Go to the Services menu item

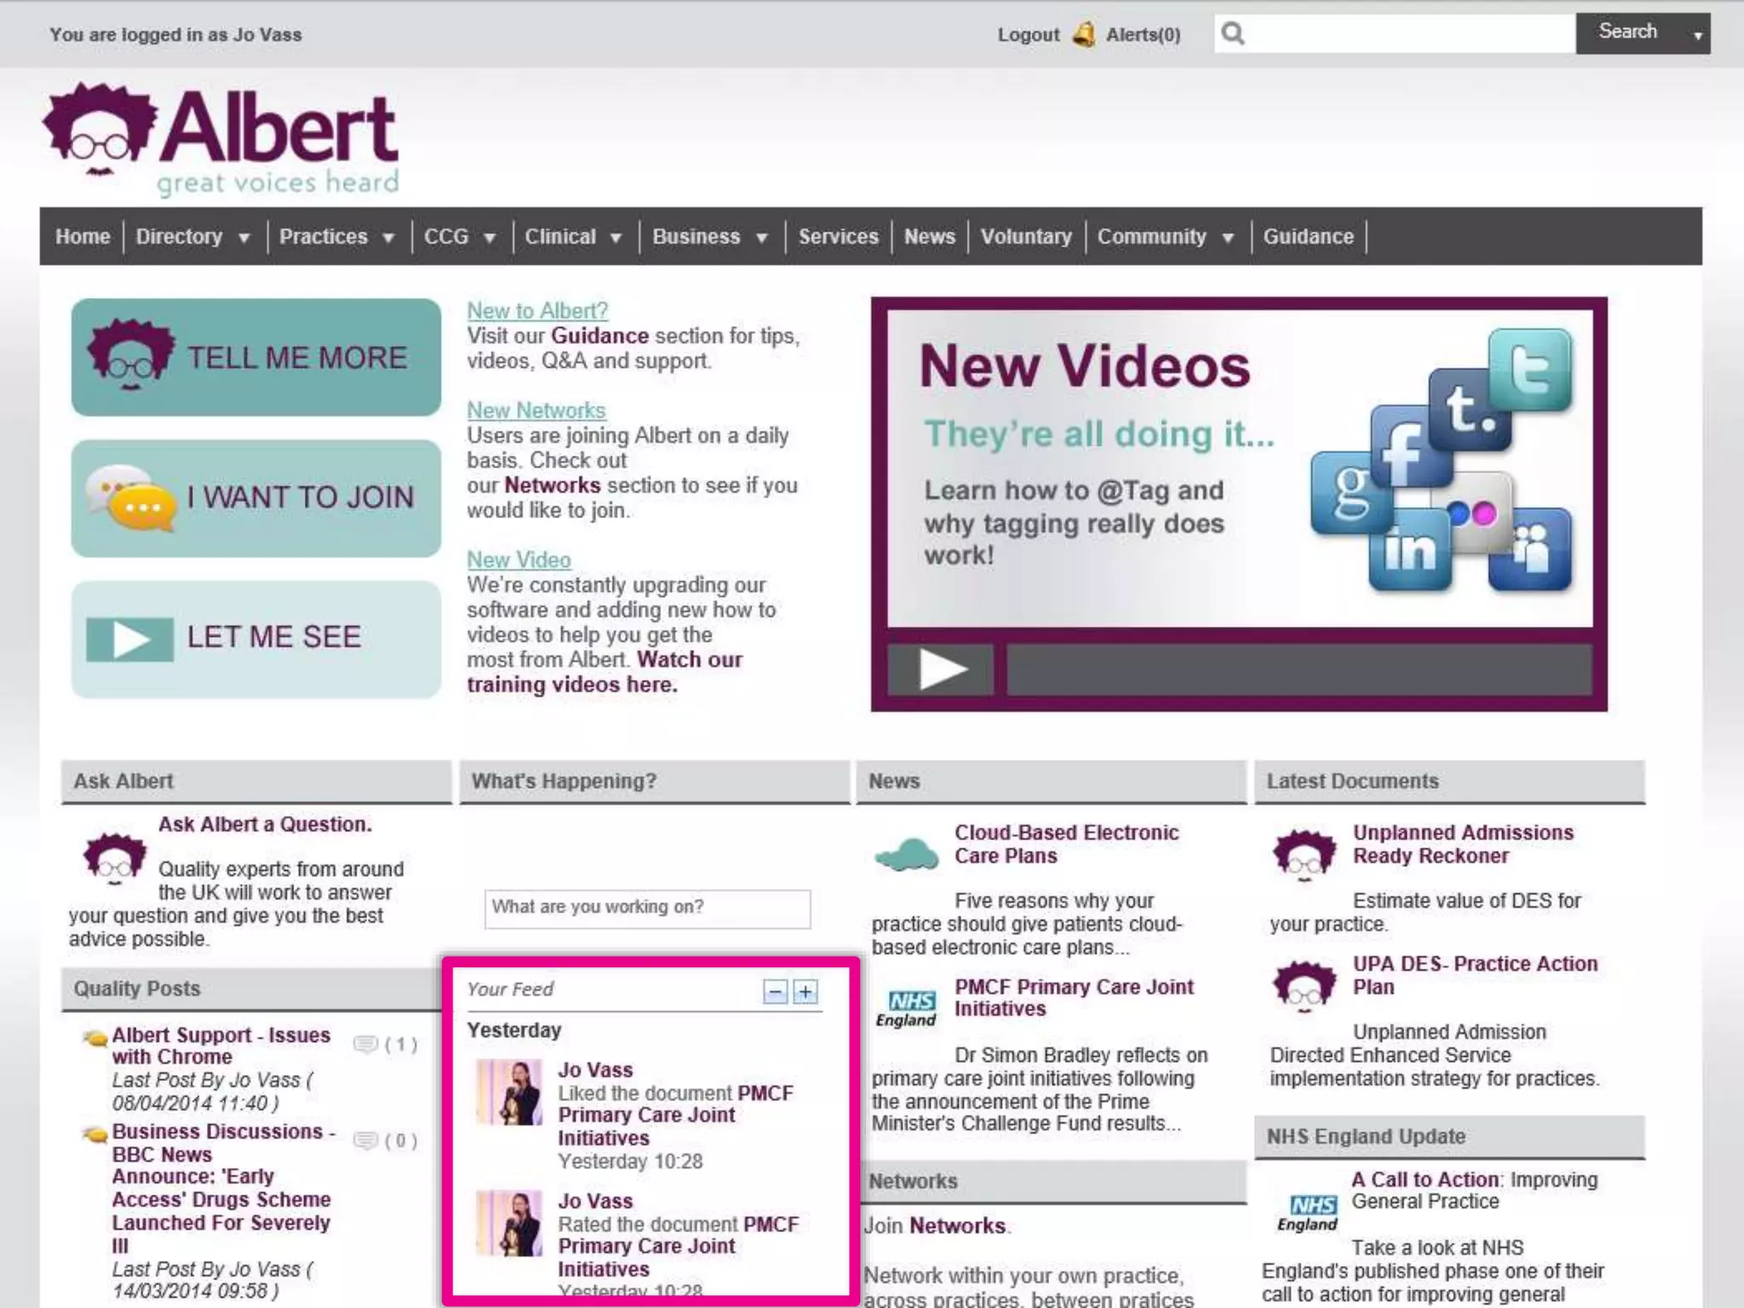click(838, 237)
